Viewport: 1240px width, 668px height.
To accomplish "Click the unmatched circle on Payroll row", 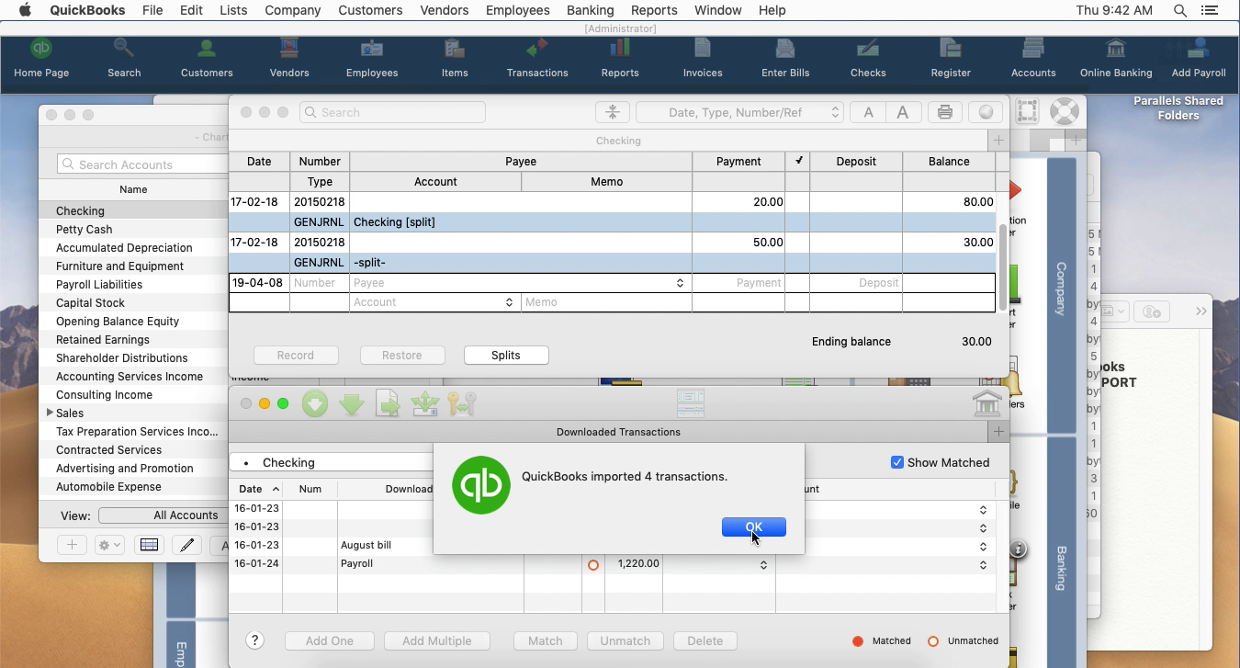I will (593, 564).
